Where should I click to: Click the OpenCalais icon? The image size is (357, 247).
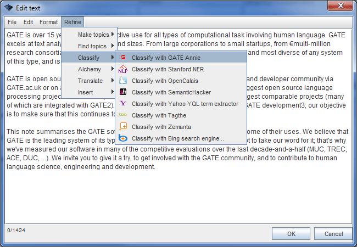coord(123,81)
